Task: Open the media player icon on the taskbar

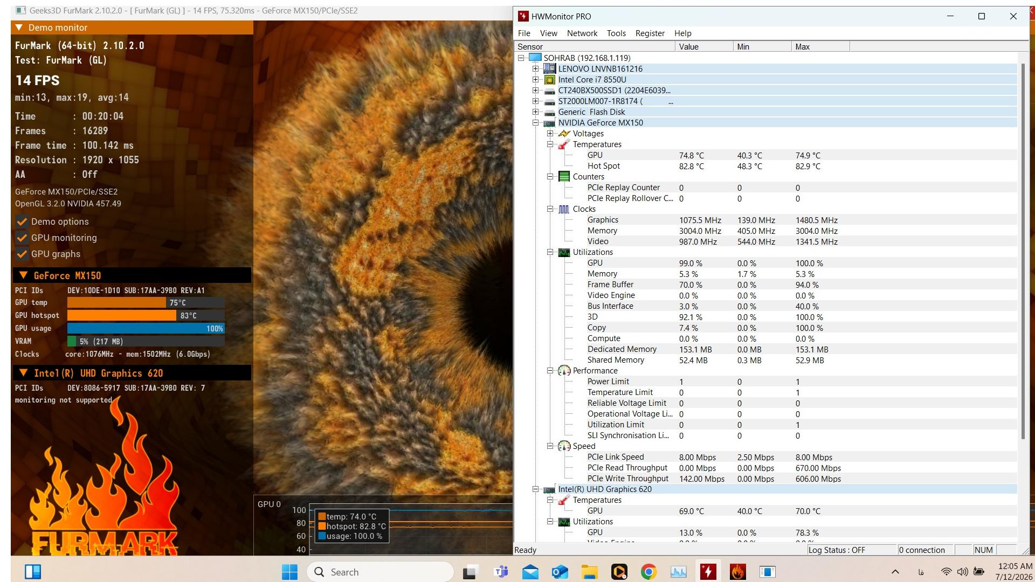Action: (x=619, y=572)
